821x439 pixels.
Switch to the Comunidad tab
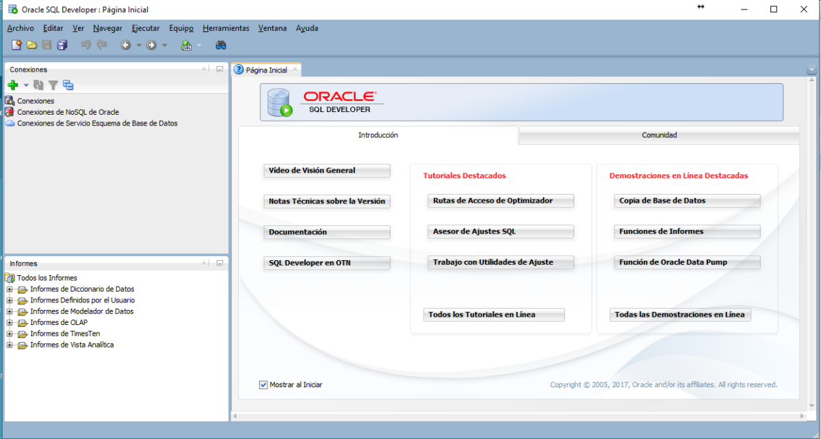(x=658, y=134)
